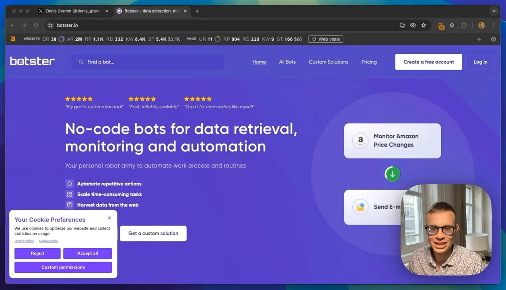This screenshot has height=290, width=506.
Task: Open the Chrome three-dot menu
Action: [x=494, y=25]
